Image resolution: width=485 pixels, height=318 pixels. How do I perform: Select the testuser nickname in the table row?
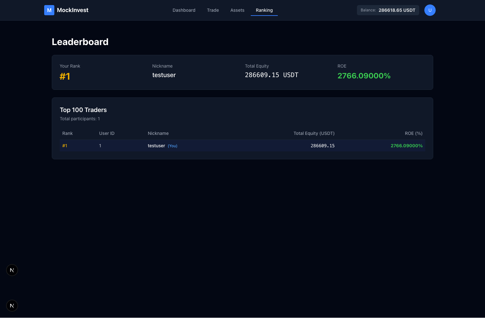156,146
